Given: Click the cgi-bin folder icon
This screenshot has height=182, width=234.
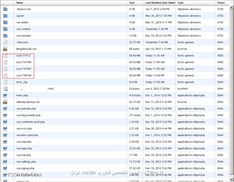Looking at the screenshot, I should coord(6,16).
